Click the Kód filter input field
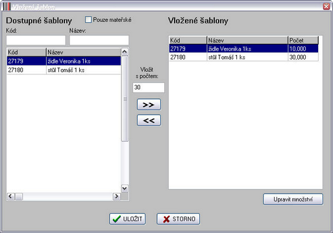333x233 pixels. tap(36, 40)
